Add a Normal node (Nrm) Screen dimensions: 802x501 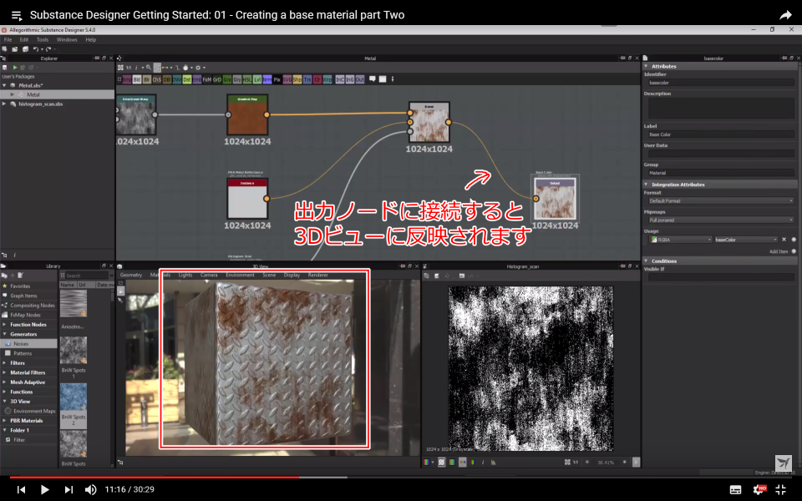[267, 79]
